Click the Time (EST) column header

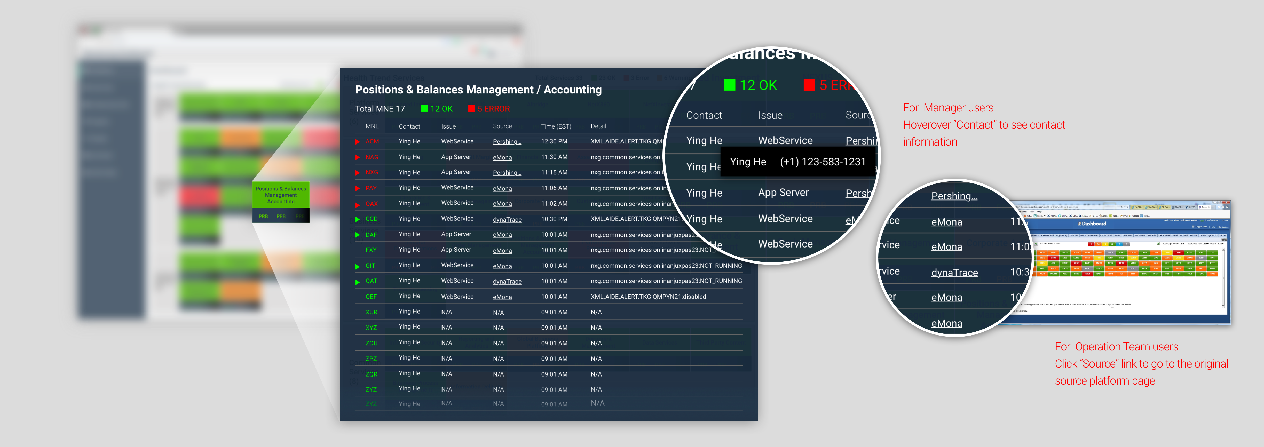pos(556,127)
